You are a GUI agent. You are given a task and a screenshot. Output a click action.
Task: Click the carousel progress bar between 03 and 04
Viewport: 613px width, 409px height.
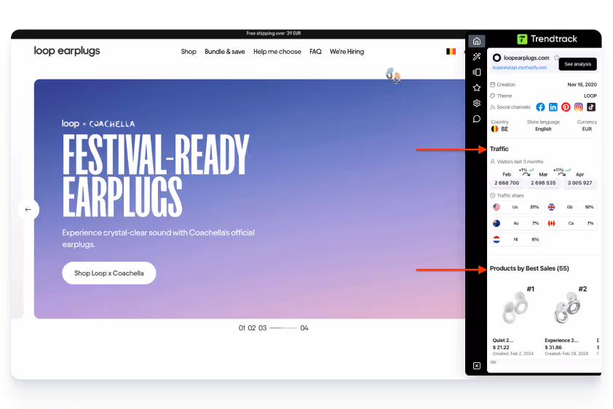(283, 328)
